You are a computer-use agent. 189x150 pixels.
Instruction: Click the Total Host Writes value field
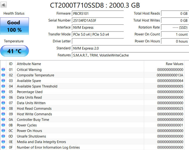click(x=175, y=21)
